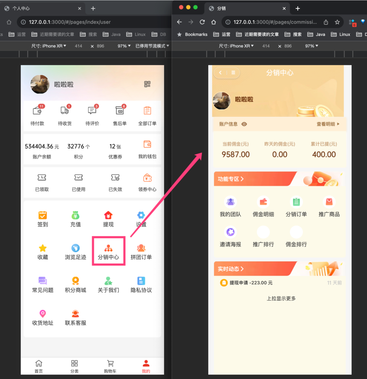Open the 分销中心 highlighted icon
The width and height of the screenshot is (367, 379).
tap(108, 250)
